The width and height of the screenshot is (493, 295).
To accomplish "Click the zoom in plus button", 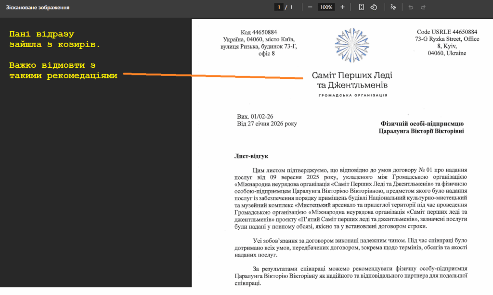I will 342,7.
